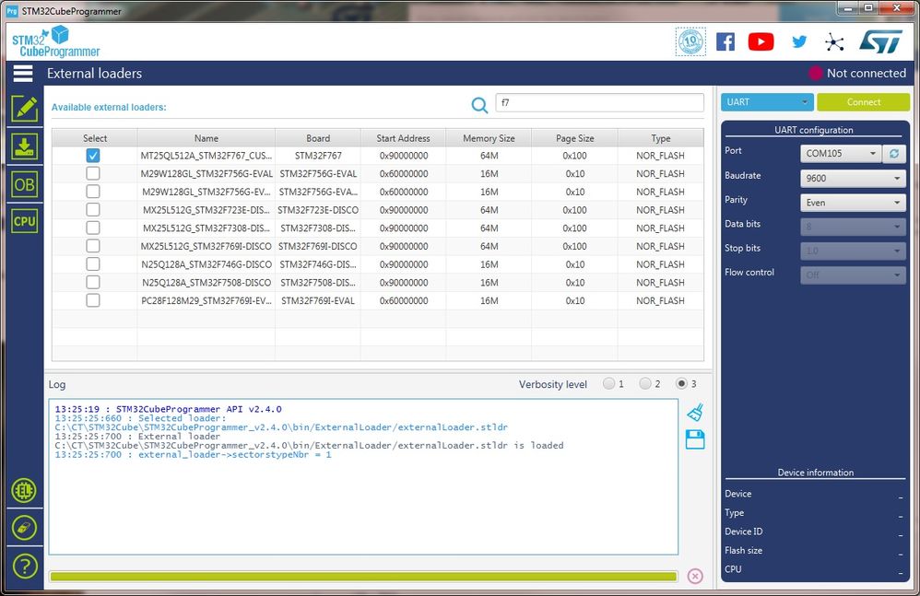Open the Facebook link icon
Screen dimensions: 920x596
[x=725, y=41]
